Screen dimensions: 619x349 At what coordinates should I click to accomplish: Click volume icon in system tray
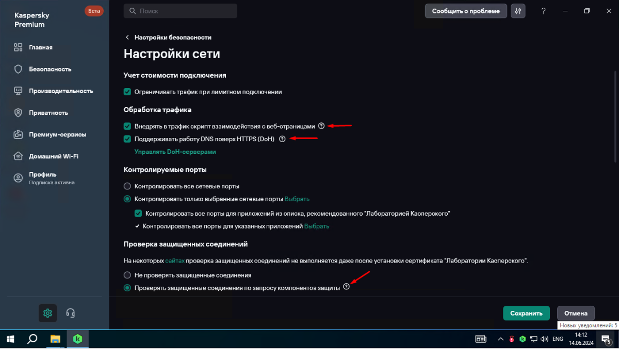tap(544, 339)
